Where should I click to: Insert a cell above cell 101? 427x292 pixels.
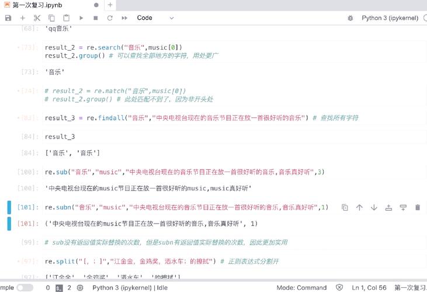click(x=388, y=208)
